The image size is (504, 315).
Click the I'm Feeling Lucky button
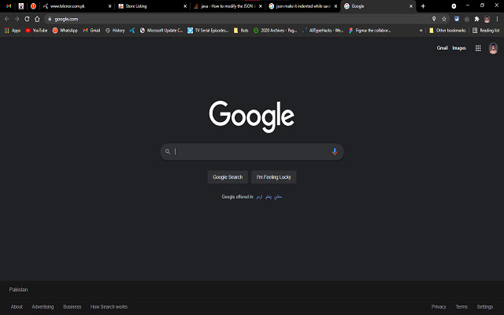tap(273, 176)
